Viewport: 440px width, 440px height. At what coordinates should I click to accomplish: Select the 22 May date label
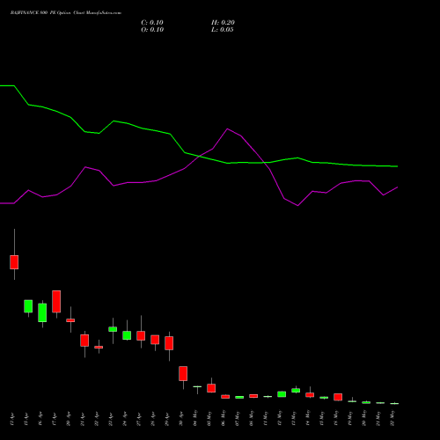pos(392,419)
